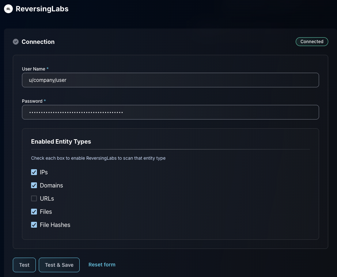Uncheck the File Hashes checkbox
The height and width of the screenshot is (277, 337).
pos(34,225)
